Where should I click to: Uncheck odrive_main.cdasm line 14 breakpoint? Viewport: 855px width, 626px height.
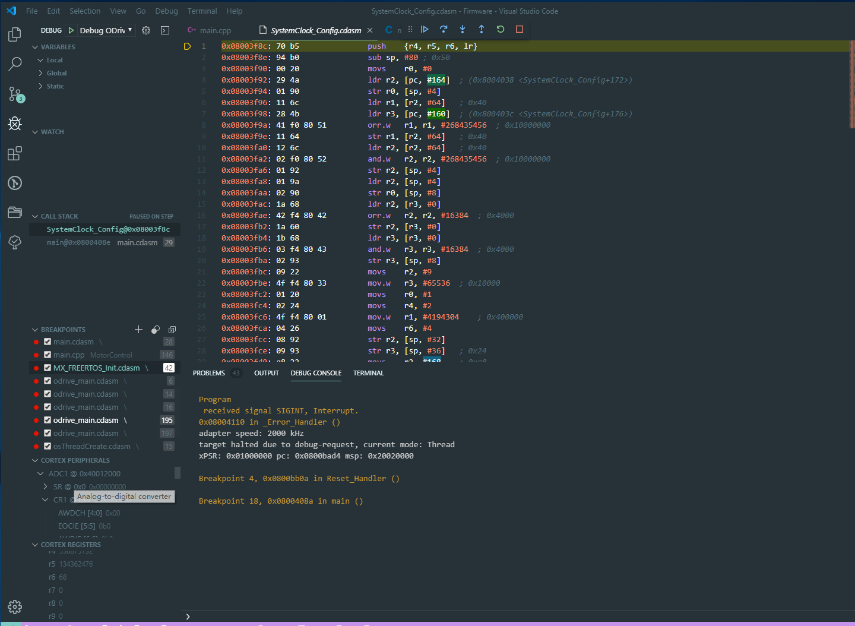[47, 394]
